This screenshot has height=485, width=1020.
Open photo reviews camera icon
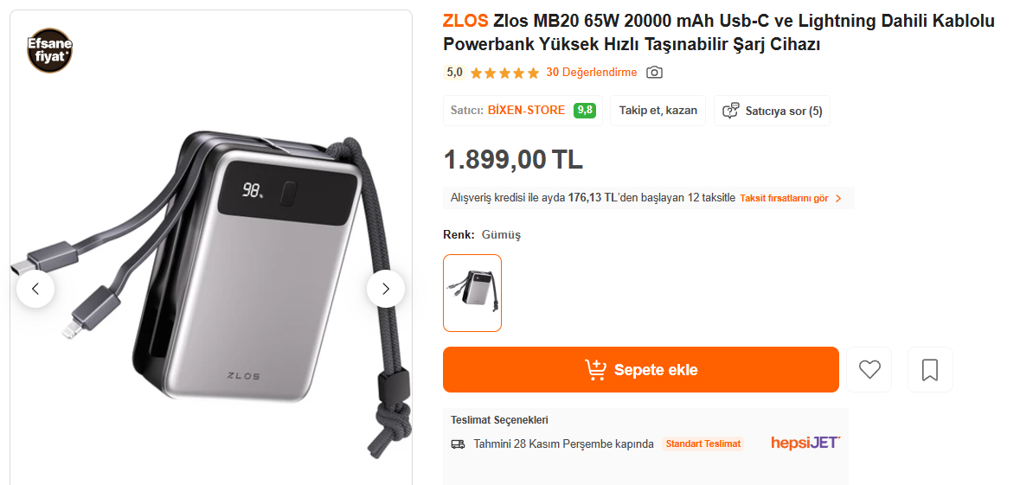click(x=654, y=72)
